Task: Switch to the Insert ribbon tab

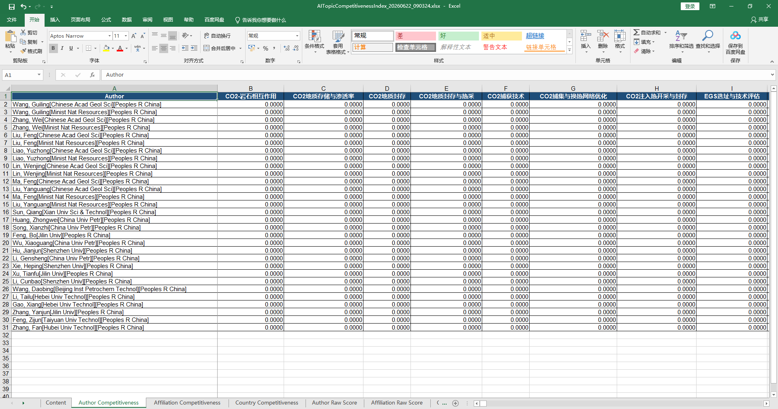Action: coord(55,19)
